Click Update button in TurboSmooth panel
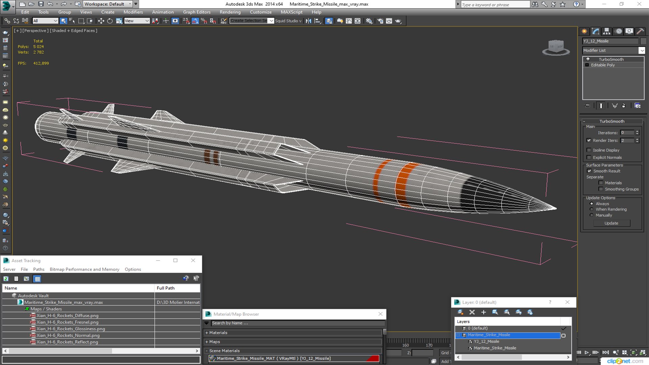The image size is (649, 365). point(611,223)
